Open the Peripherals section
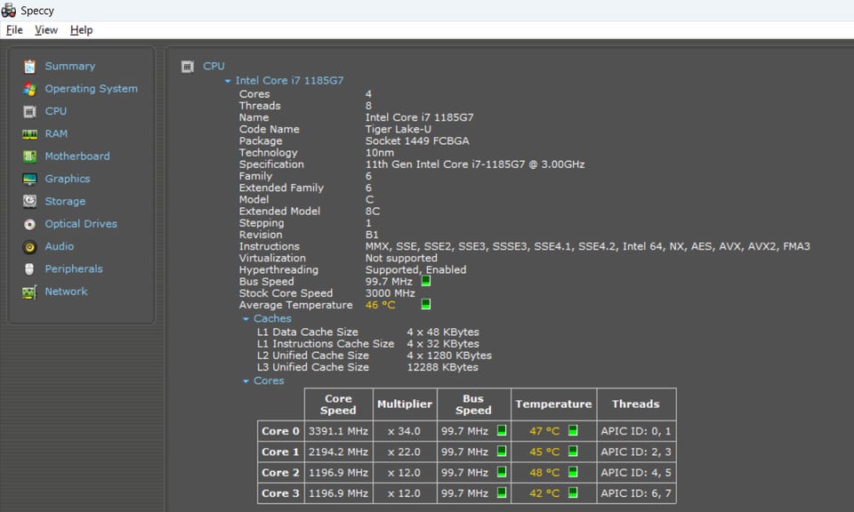Screen dimensions: 854x512 (74, 268)
